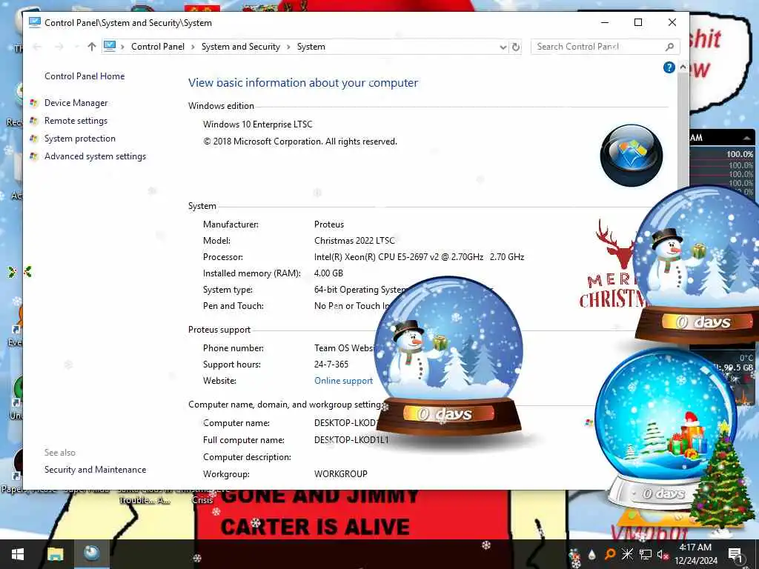Click the Control Panel window title icon
The width and height of the screenshot is (759, 569).
tap(34, 22)
